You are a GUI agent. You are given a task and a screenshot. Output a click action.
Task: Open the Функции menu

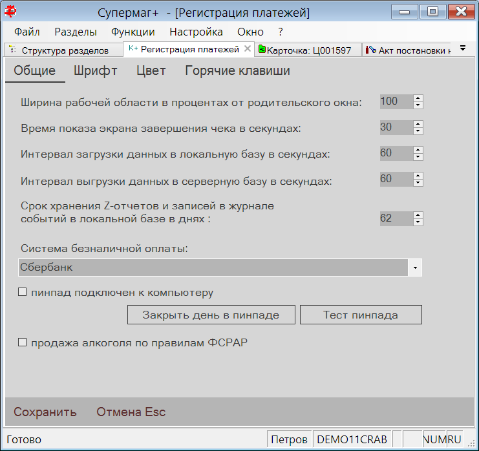[x=133, y=32]
